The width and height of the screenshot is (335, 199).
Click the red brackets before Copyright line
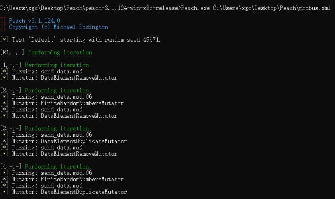tap(3, 27)
